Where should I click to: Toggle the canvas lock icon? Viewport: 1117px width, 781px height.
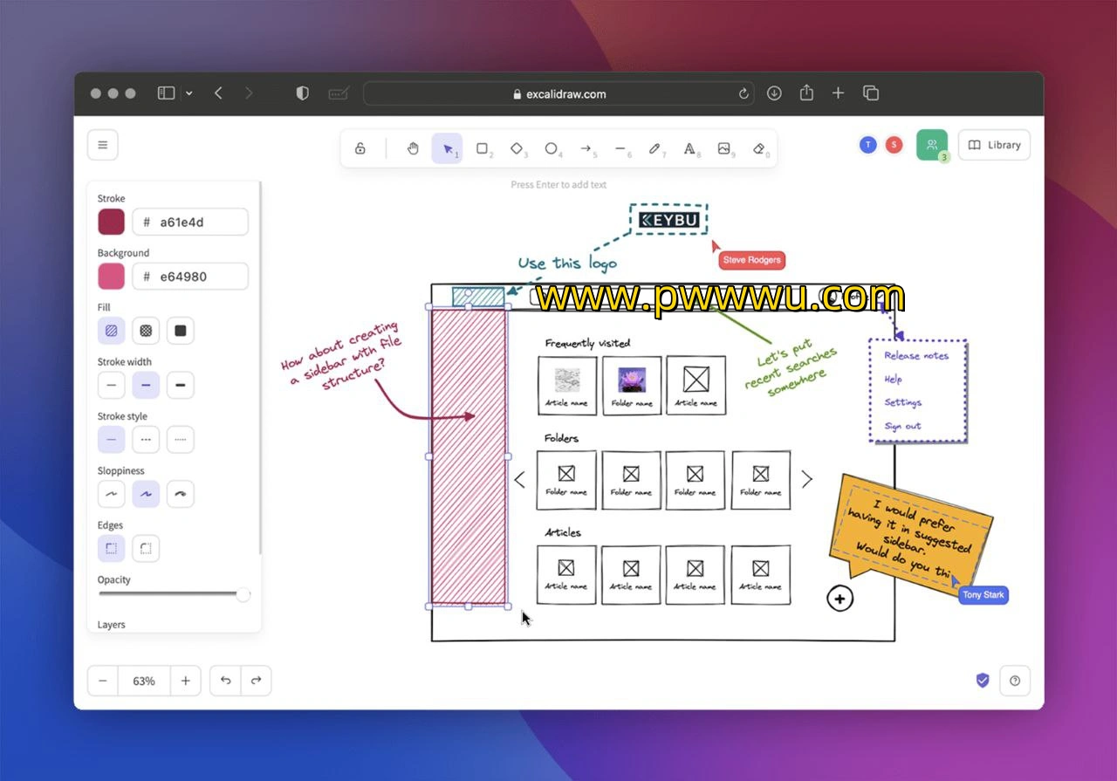click(x=360, y=149)
